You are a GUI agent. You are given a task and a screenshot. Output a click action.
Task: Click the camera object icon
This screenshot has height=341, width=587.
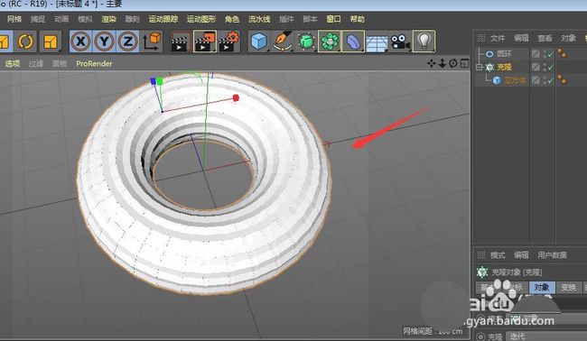tap(400, 41)
